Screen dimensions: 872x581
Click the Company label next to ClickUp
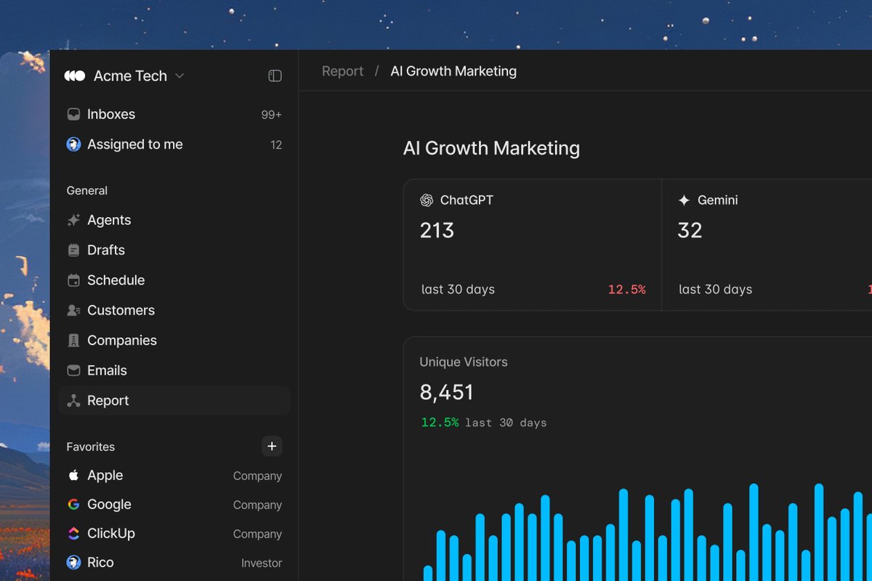point(257,535)
